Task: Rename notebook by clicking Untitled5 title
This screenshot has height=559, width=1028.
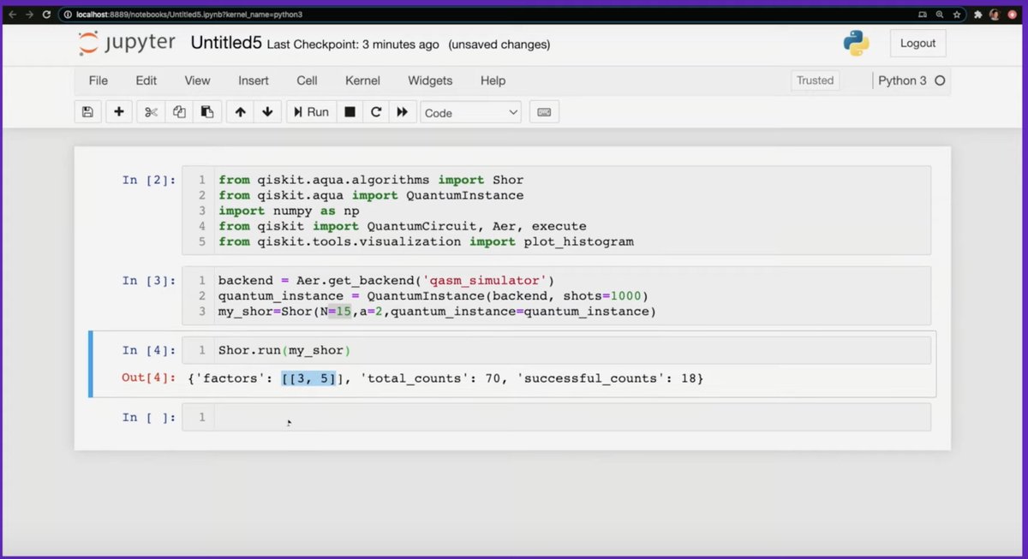Action: (x=226, y=43)
